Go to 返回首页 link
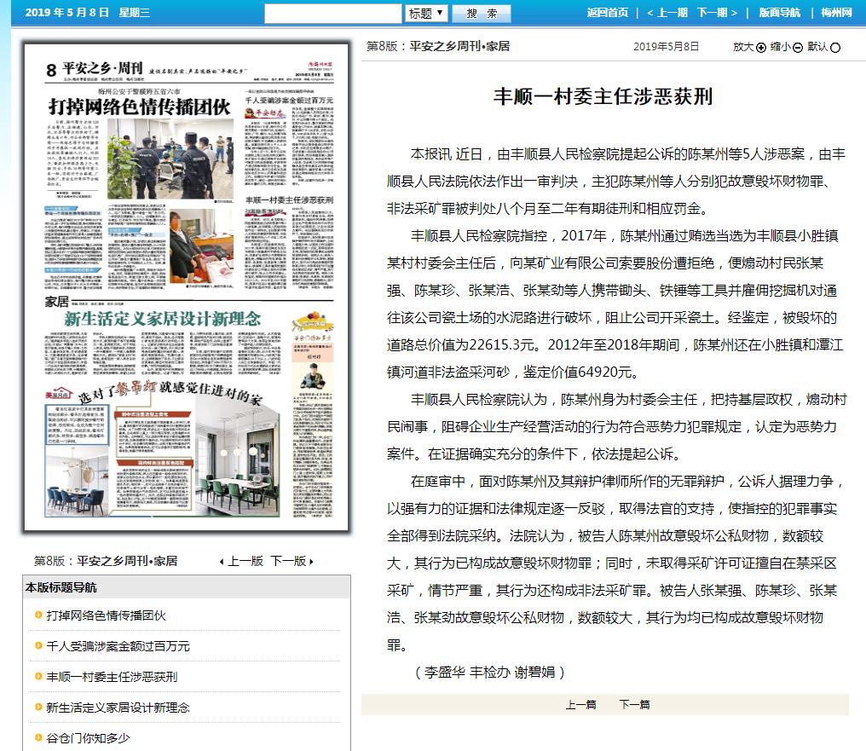 [x=608, y=13]
